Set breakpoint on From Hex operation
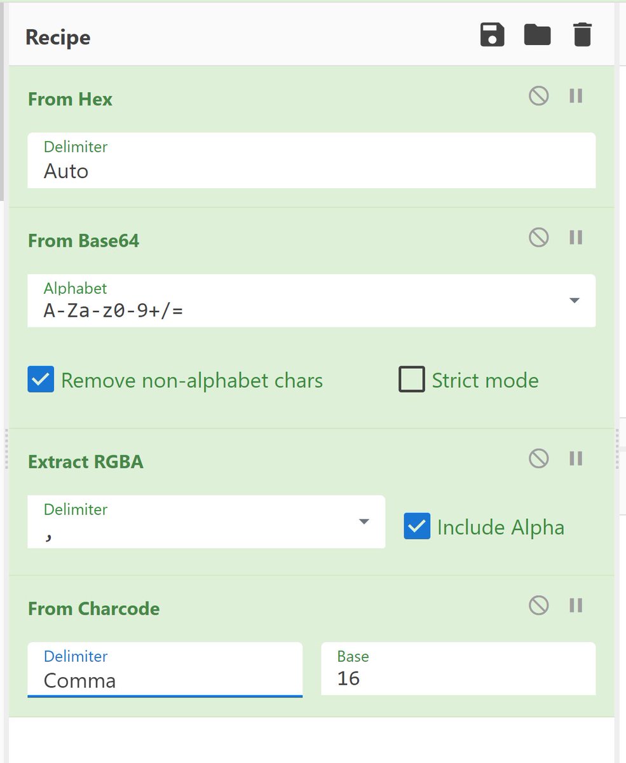The height and width of the screenshot is (763, 626). click(576, 97)
